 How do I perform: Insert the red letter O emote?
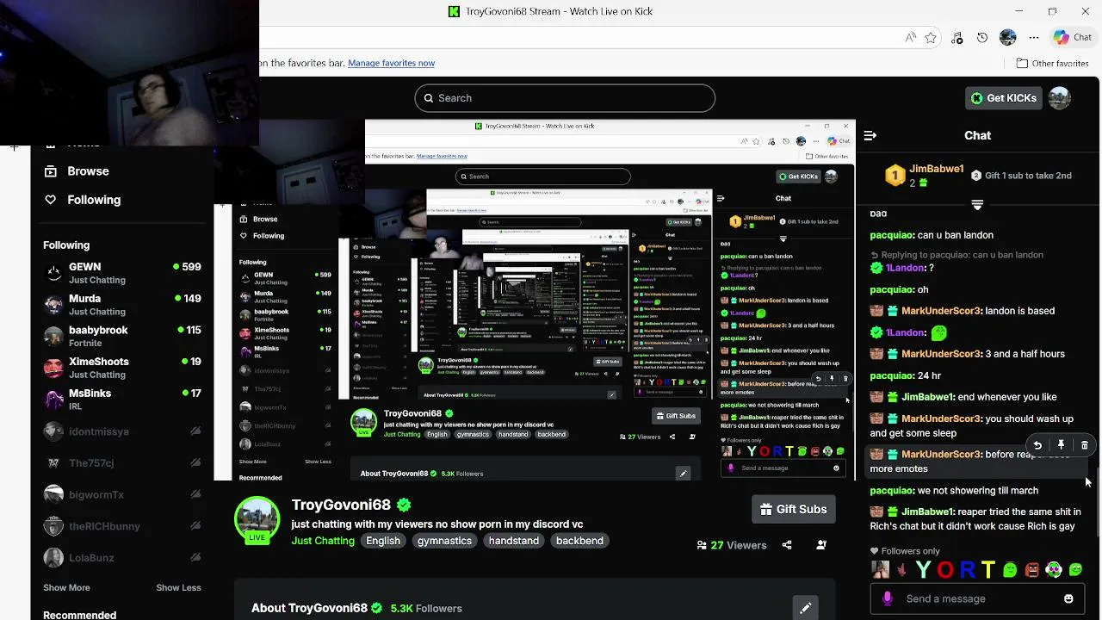pos(945,570)
